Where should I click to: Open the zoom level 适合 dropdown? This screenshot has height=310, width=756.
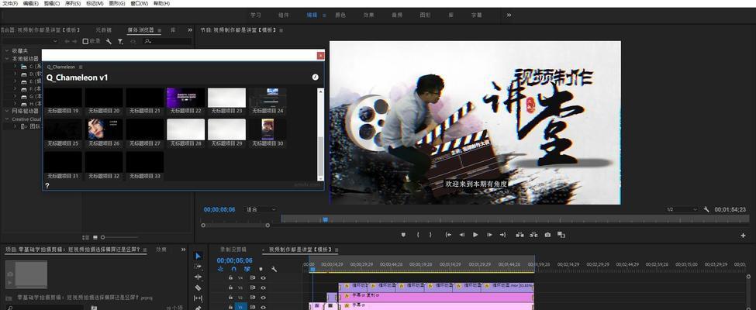(x=261, y=210)
